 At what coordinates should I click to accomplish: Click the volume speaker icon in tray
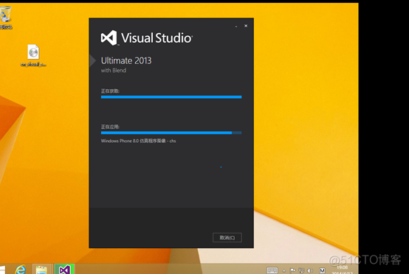[x=310, y=270]
